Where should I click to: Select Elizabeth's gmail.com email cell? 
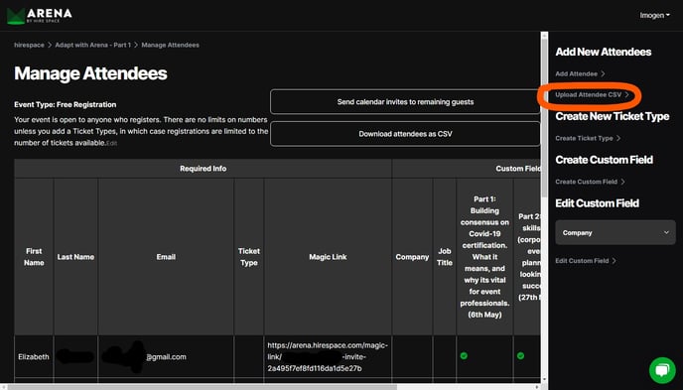[166, 356]
